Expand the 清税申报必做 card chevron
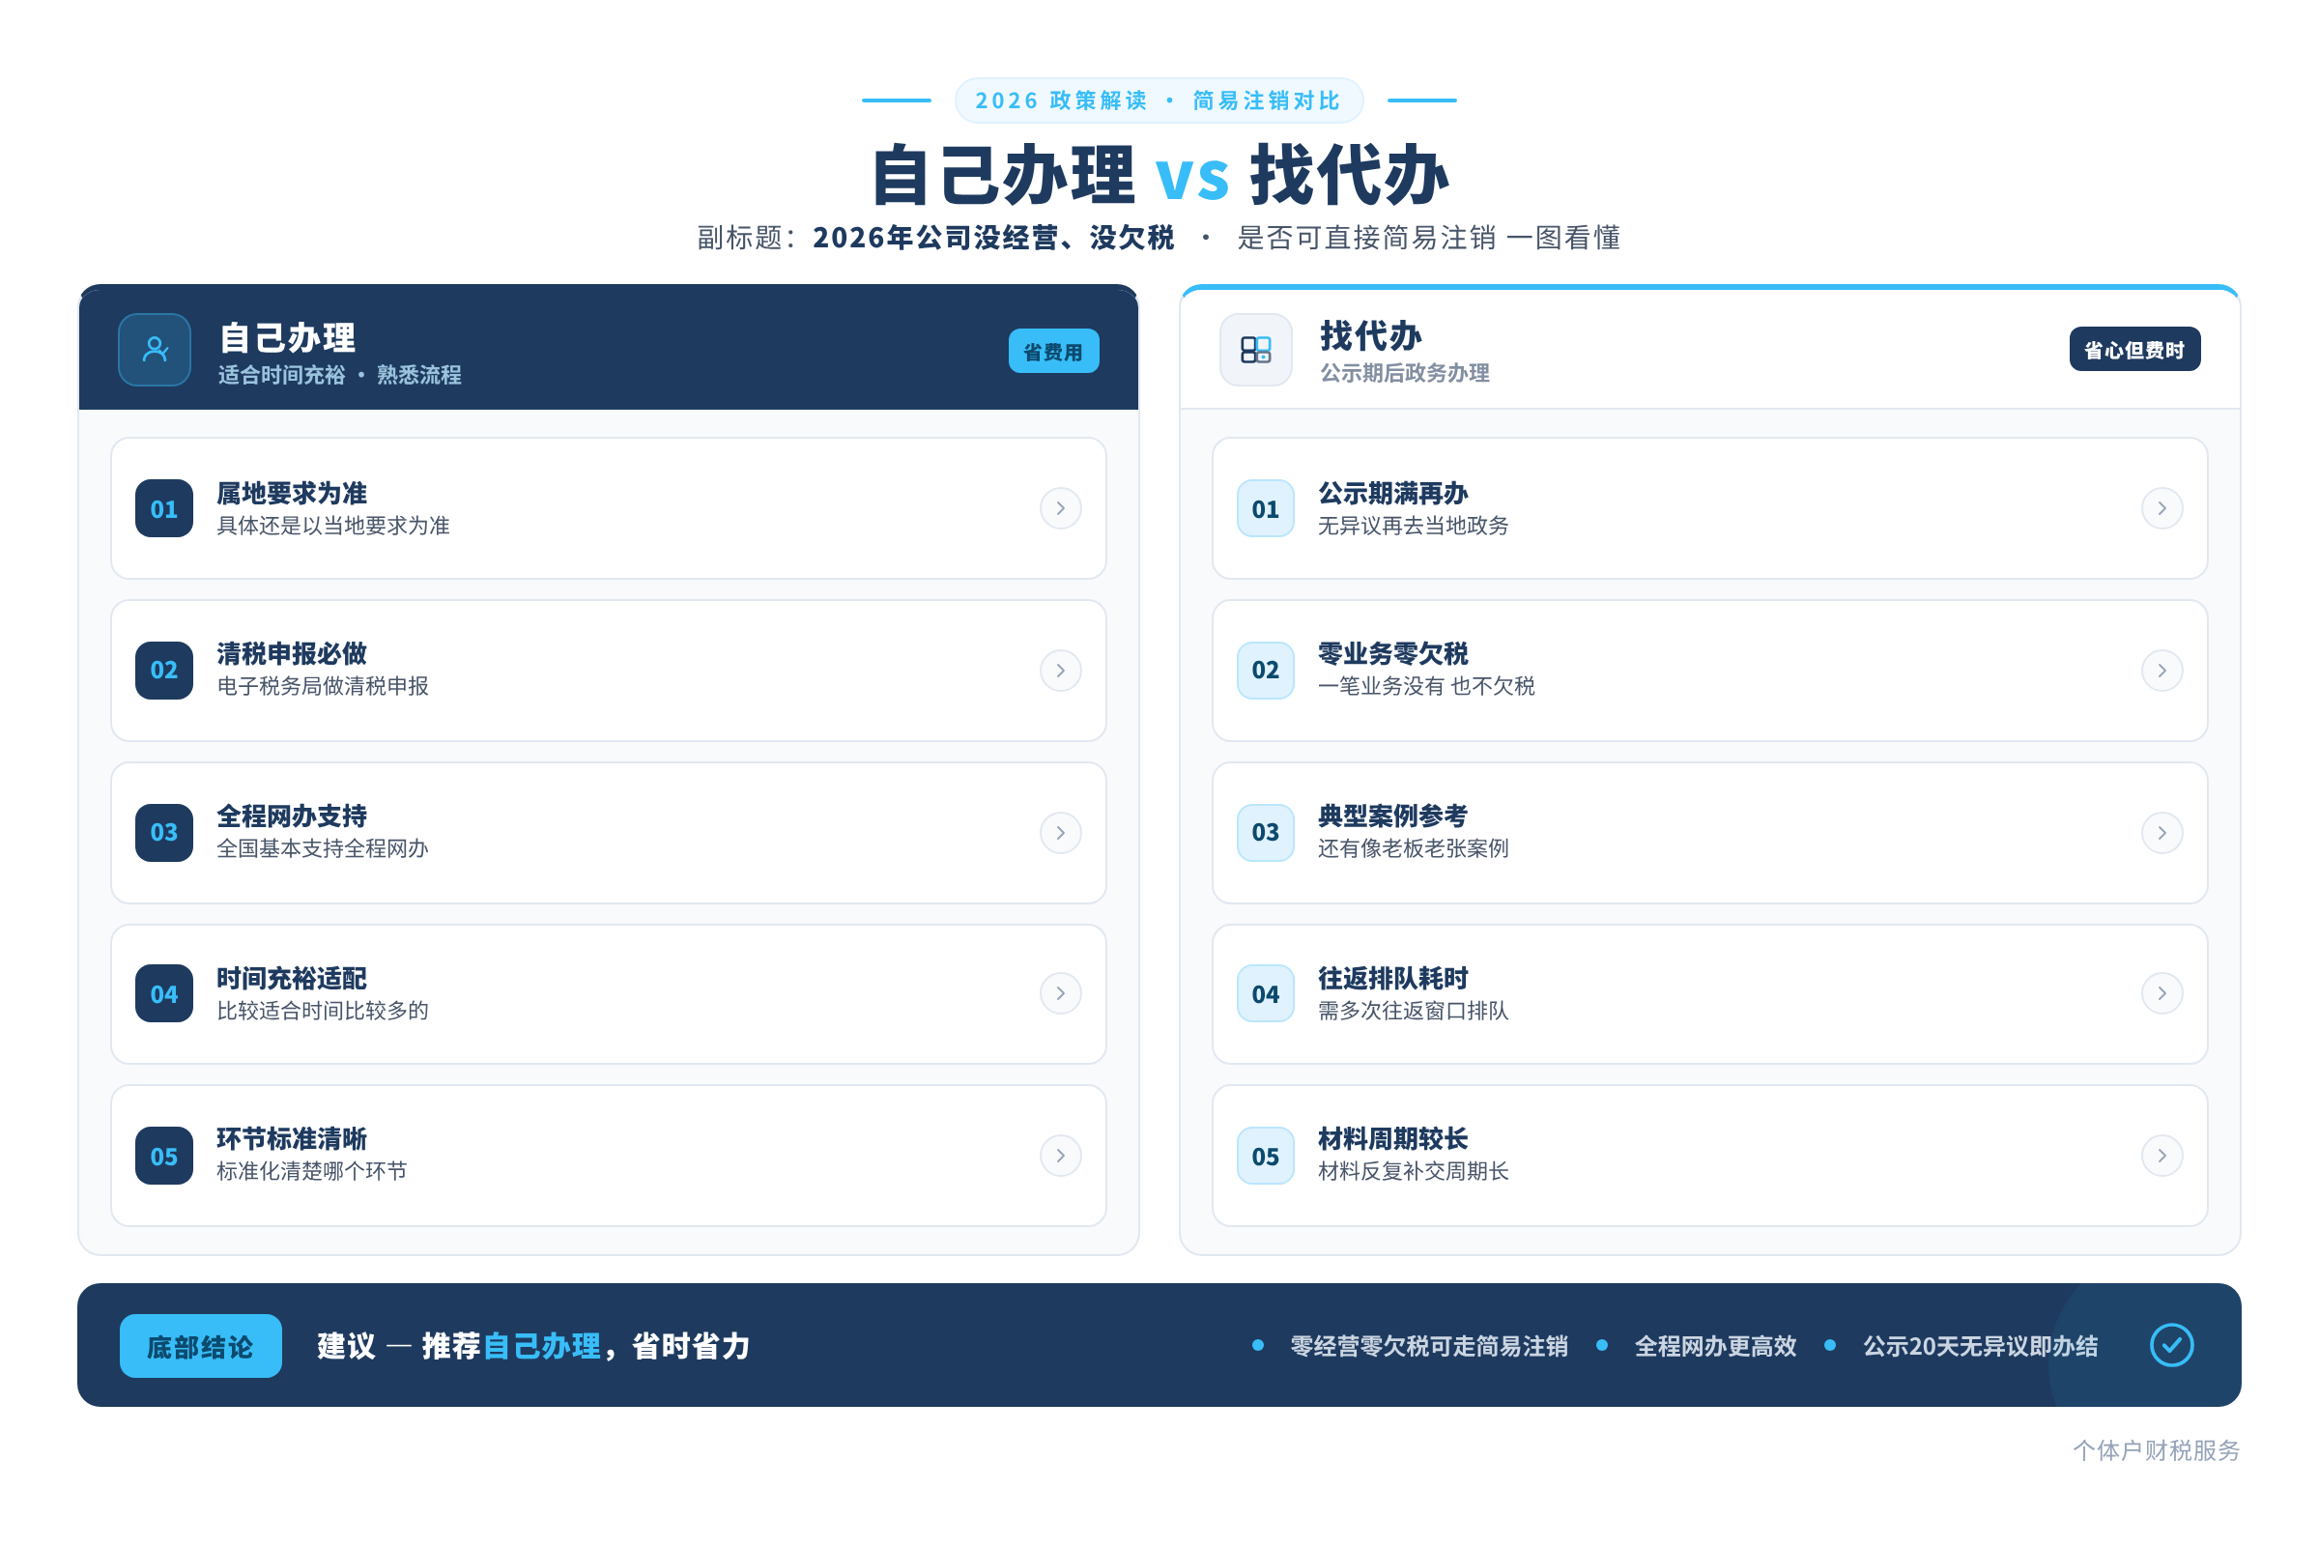This screenshot has width=2319, height=1546. point(1061,671)
